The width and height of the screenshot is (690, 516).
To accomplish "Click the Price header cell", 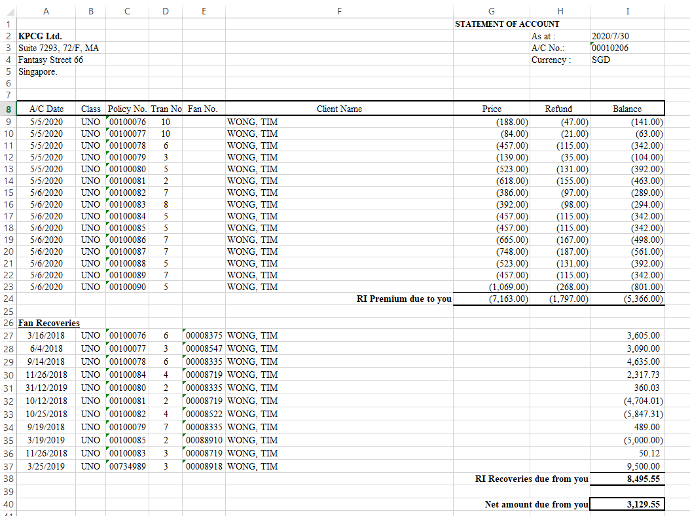I will tap(492, 109).
